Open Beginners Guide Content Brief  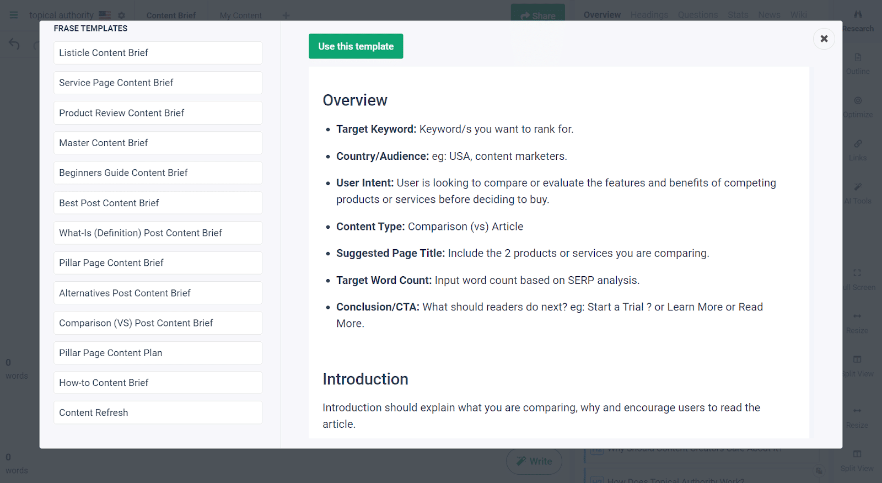pos(158,173)
